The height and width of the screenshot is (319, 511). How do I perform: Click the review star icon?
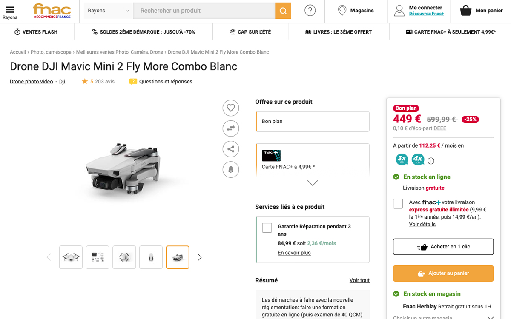click(85, 81)
